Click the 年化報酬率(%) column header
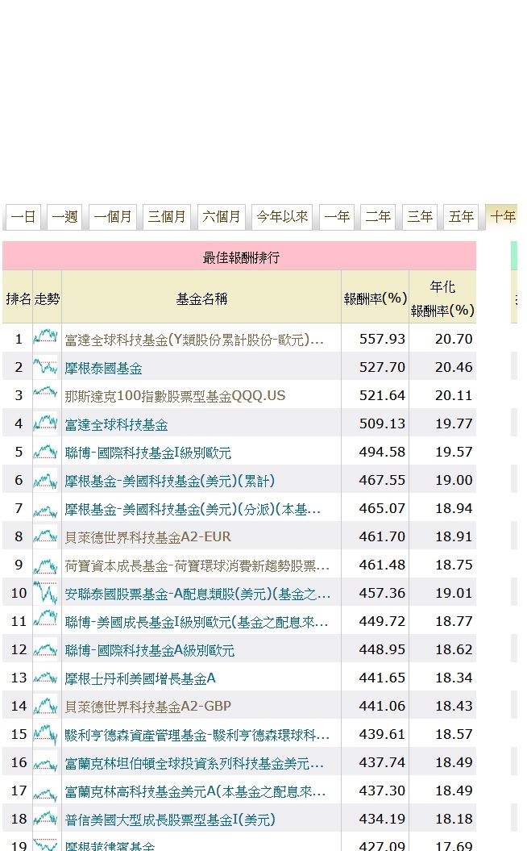Viewport: 527px width, 851px height. [442, 298]
